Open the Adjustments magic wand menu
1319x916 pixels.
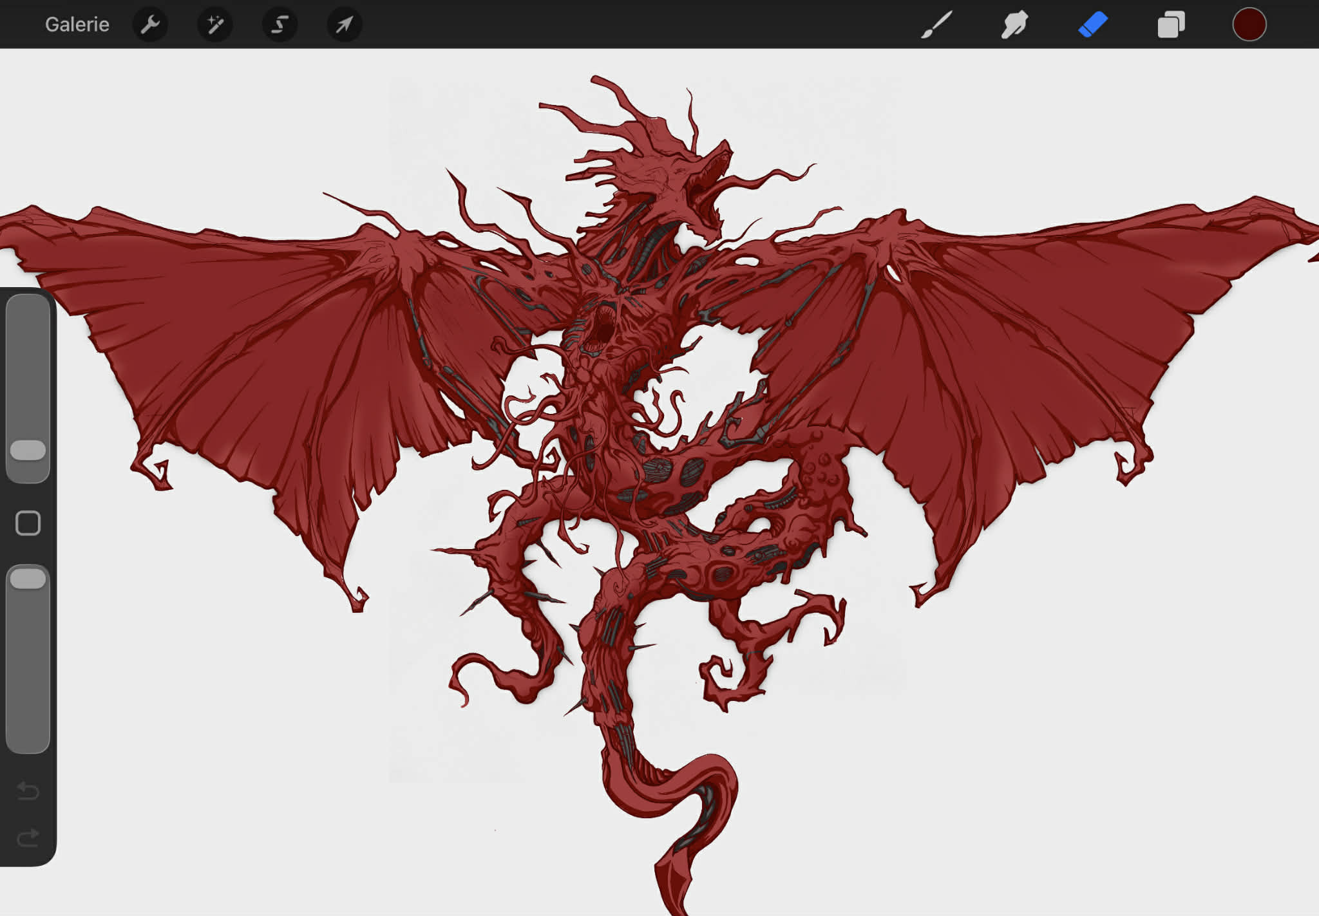pyautogui.click(x=215, y=25)
